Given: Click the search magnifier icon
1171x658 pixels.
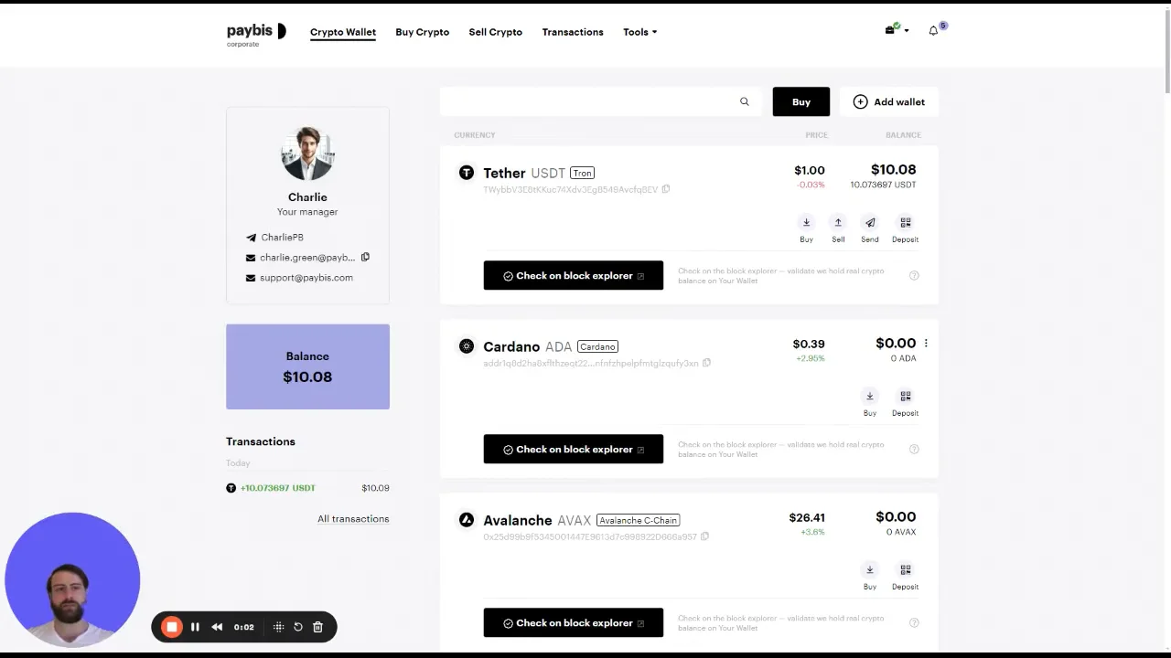Looking at the screenshot, I should coord(744,101).
